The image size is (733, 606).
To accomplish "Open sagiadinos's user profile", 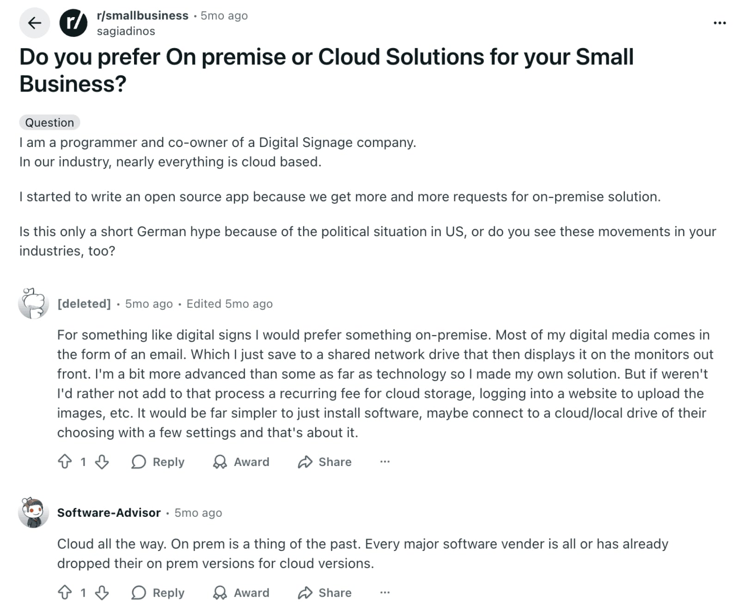I will pos(126,31).
